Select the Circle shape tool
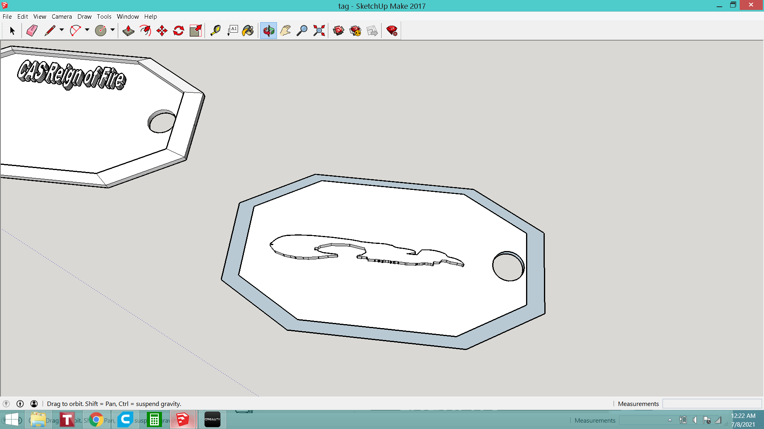The height and width of the screenshot is (429, 764). 101,31
